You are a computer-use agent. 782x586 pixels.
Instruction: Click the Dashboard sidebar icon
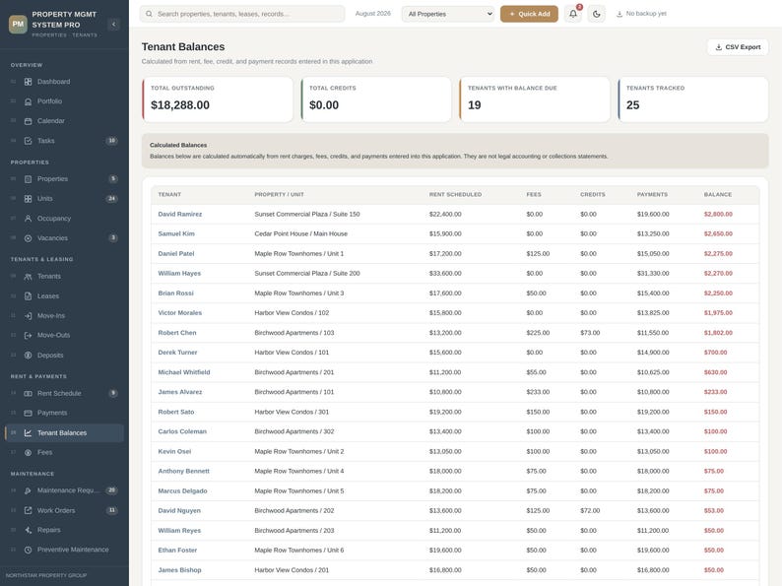[x=28, y=82]
